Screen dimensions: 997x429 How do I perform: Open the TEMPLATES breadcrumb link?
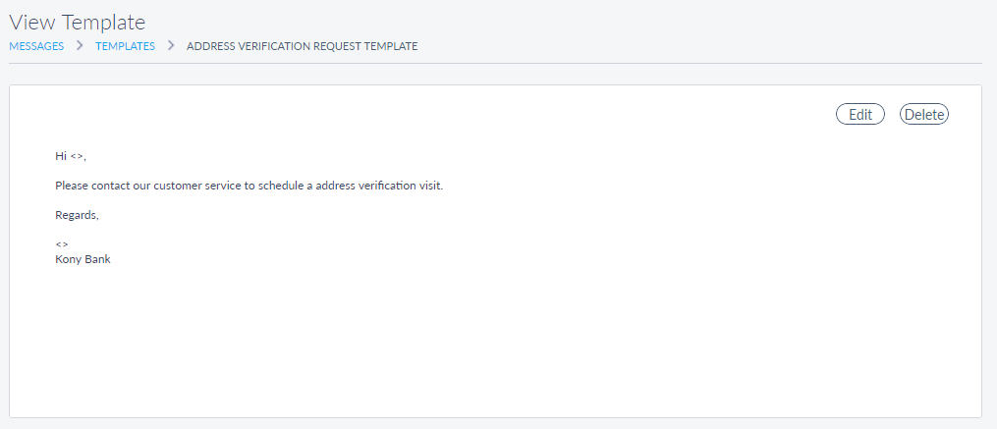point(125,46)
